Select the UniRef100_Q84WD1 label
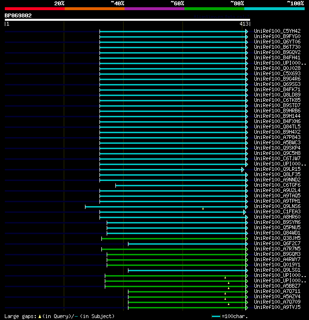Viewport: 309px width, 320px height. pyautogui.click(x=277, y=233)
